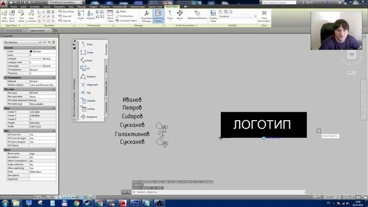Click the Move action ribbon tool
368x207 pixels.
coord(180,16)
